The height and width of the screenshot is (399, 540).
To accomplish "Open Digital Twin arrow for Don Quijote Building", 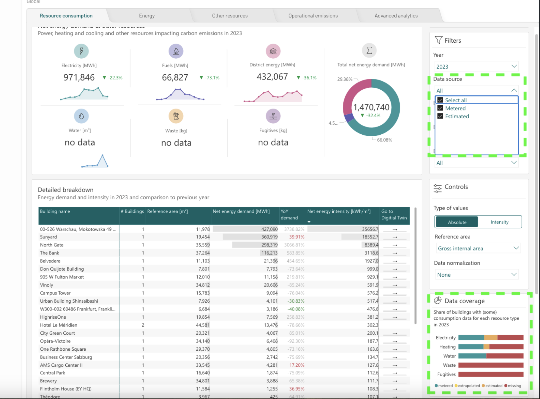I will pos(395,269).
